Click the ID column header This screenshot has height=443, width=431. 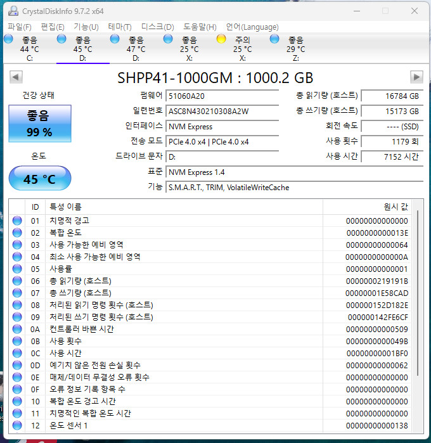[35, 207]
